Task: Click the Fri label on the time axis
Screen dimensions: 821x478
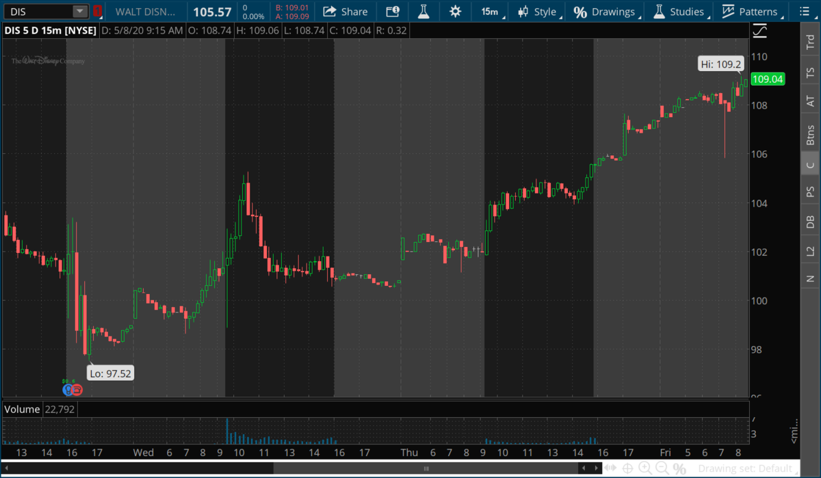Action: coord(666,452)
